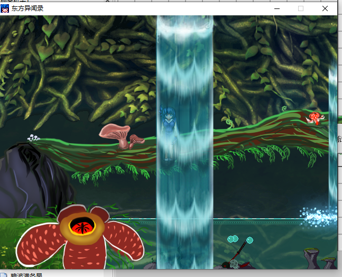Click the pair of teal bubbles underwater
This screenshot has width=342, height=277.
click(x=233, y=239)
